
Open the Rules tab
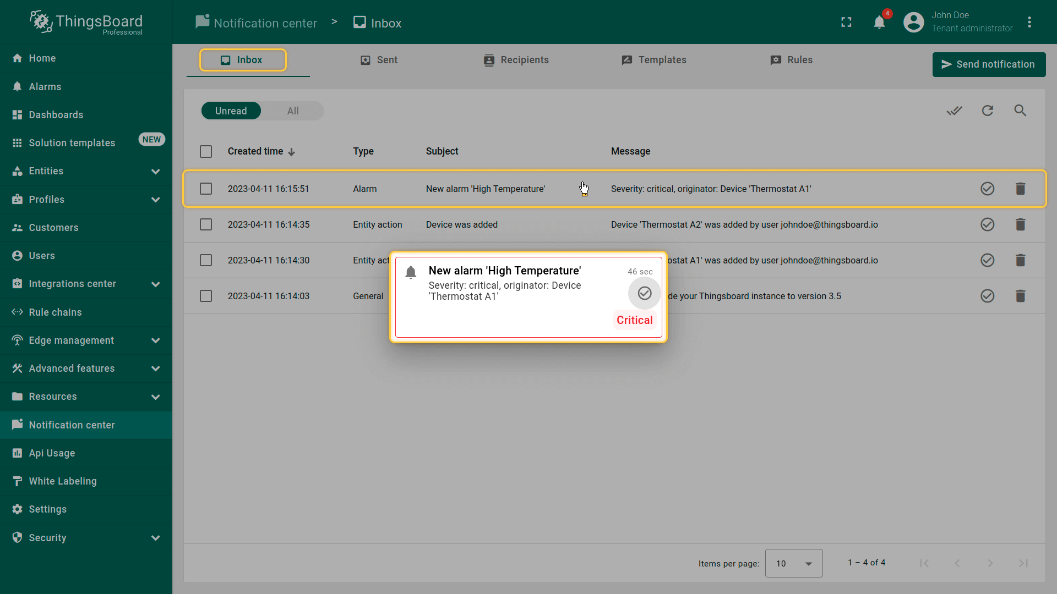791,60
